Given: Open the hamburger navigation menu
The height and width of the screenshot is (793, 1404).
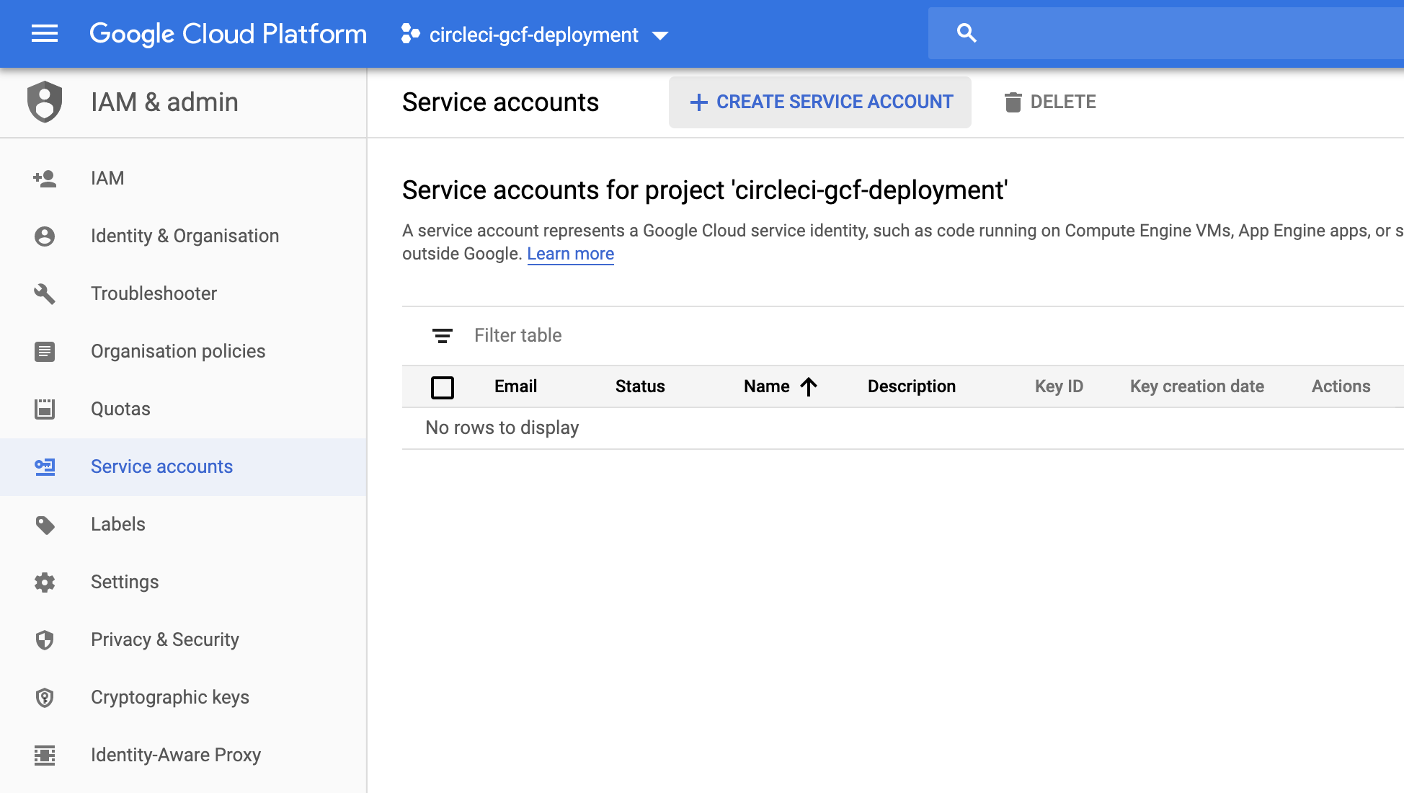Looking at the screenshot, I should [x=45, y=34].
